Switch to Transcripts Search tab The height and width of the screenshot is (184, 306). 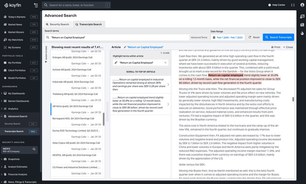(x=89, y=24)
